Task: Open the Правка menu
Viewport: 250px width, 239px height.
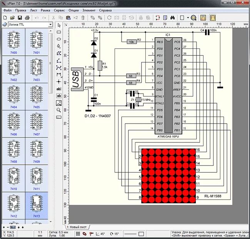Action: click(x=20, y=10)
